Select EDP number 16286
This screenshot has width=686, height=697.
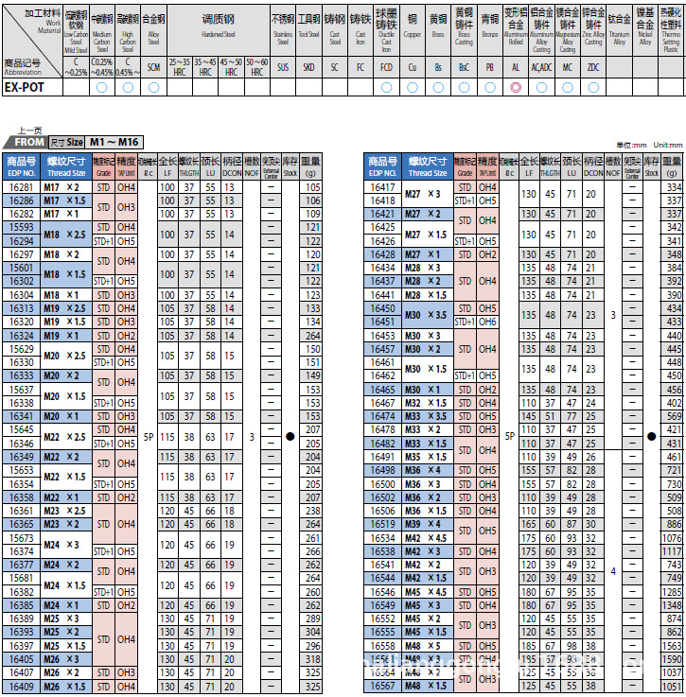pos(22,200)
